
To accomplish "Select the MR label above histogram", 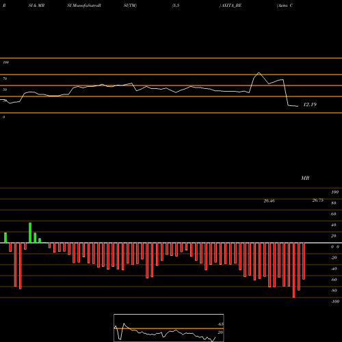I will (305, 178).
